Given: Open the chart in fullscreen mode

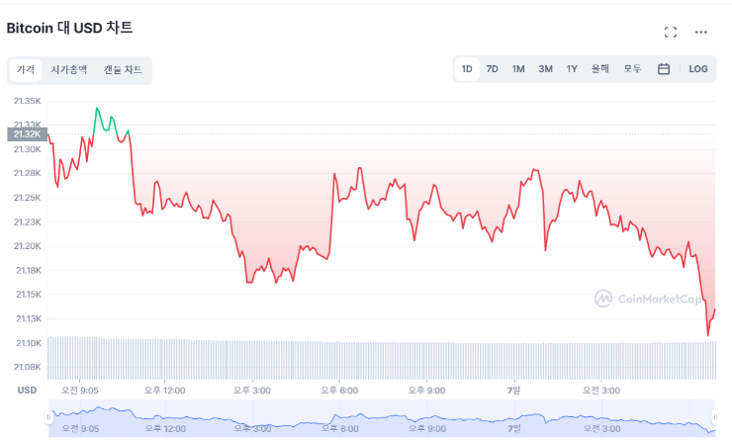Looking at the screenshot, I should (x=671, y=32).
